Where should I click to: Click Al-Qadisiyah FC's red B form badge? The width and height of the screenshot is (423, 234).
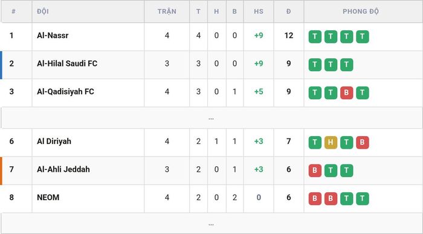pos(347,93)
